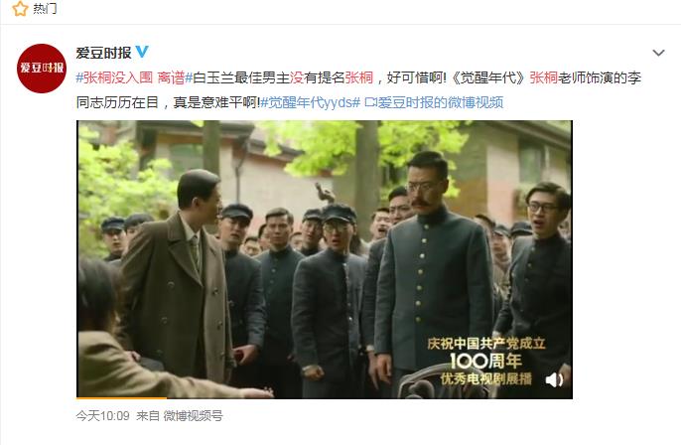Open the 热门 section label
The width and height of the screenshot is (681, 445).
pos(46,8)
